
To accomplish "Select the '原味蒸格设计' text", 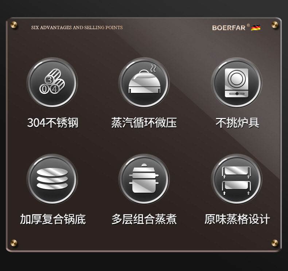I will click(237, 219).
